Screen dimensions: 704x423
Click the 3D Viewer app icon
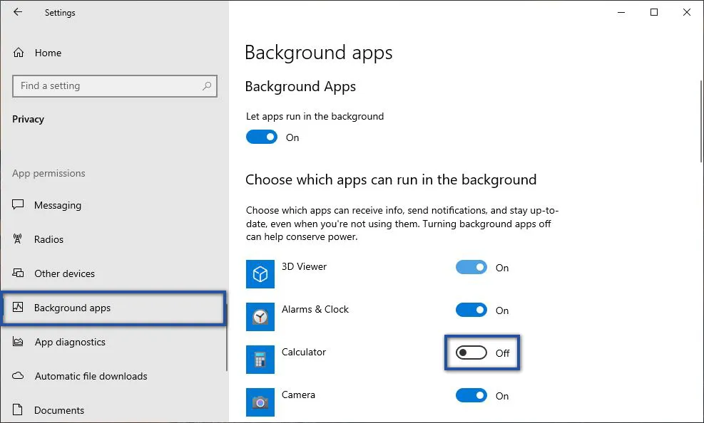point(260,274)
